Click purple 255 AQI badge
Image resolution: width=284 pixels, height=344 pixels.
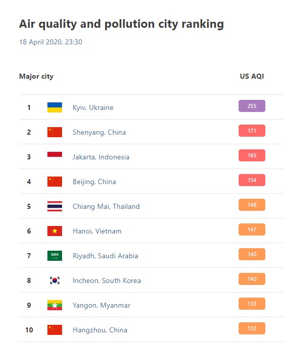point(252,106)
